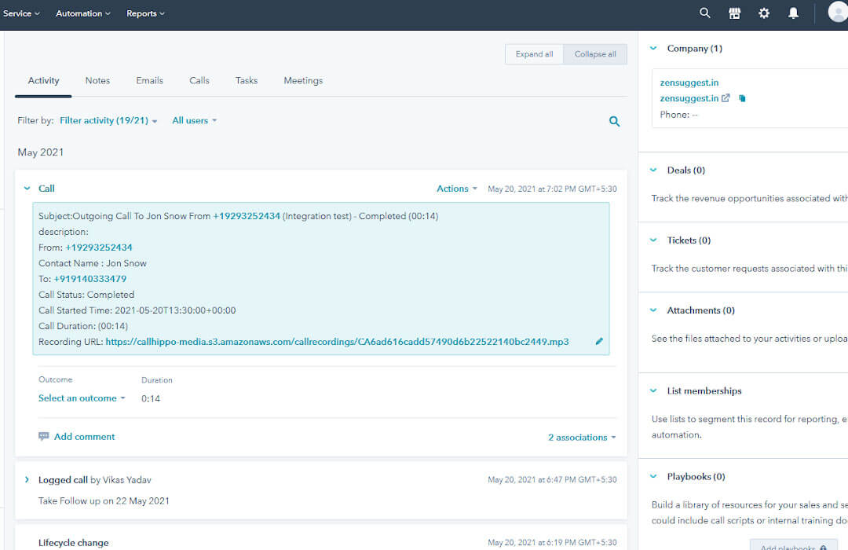Image resolution: width=848 pixels, height=550 pixels.
Task: Open Filter activity (19/21) dropdown
Action: (108, 121)
